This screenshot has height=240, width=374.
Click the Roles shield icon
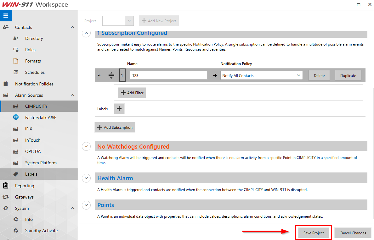click(16, 50)
